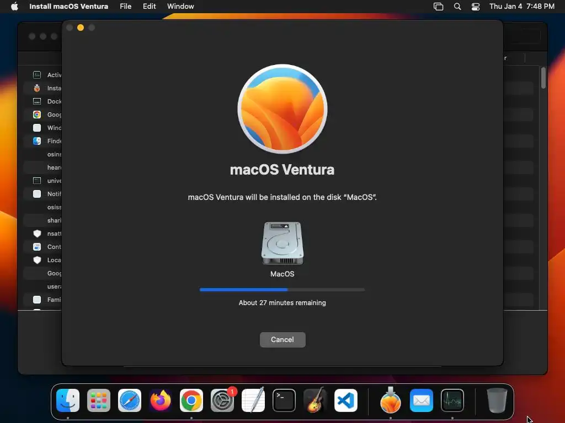Open Control Center from the menu bar

(476, 7)
